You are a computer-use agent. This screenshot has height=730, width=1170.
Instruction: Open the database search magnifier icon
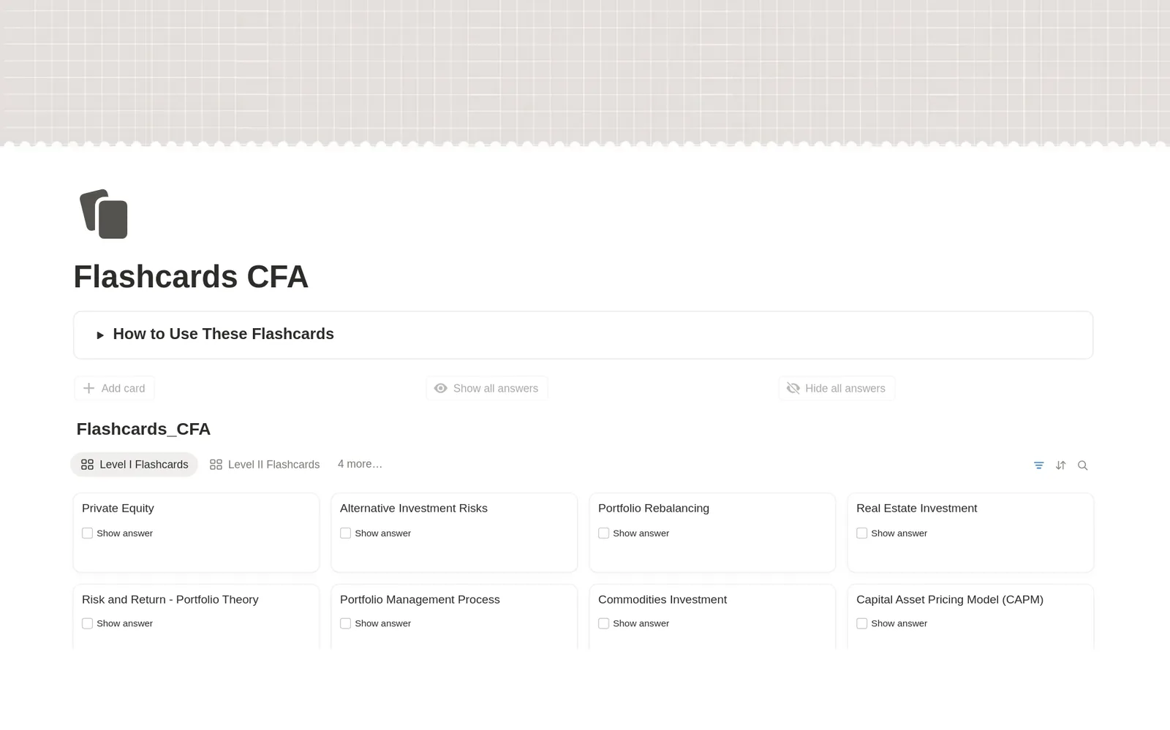pos(1082,465)
